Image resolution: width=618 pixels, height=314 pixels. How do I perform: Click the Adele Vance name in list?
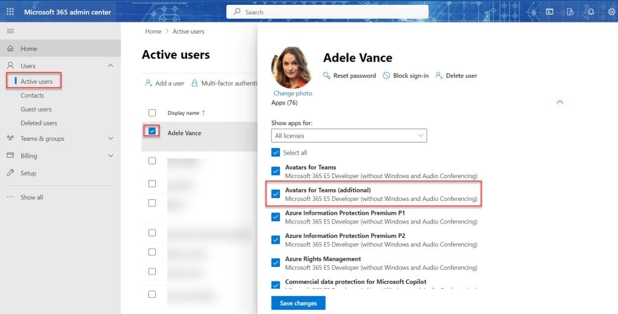click(184, 133)
